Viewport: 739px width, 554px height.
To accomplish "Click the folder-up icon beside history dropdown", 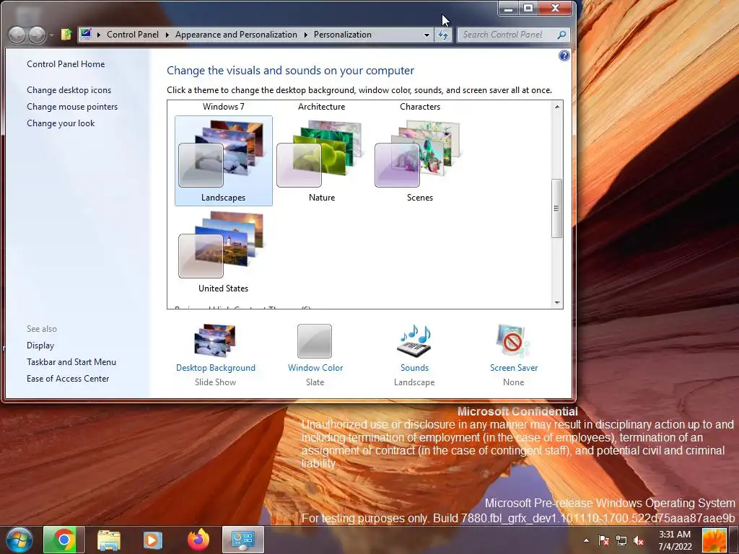I will point(66,35).
